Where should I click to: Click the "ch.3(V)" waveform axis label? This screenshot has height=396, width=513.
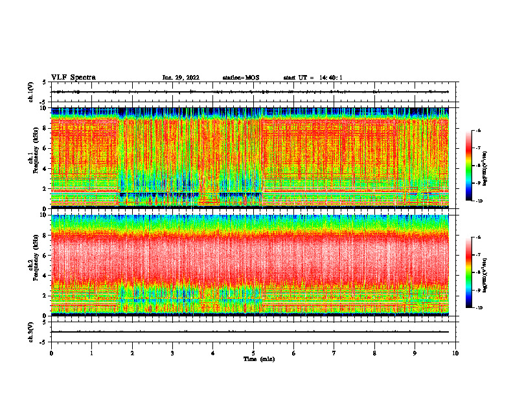click(31, 332)
